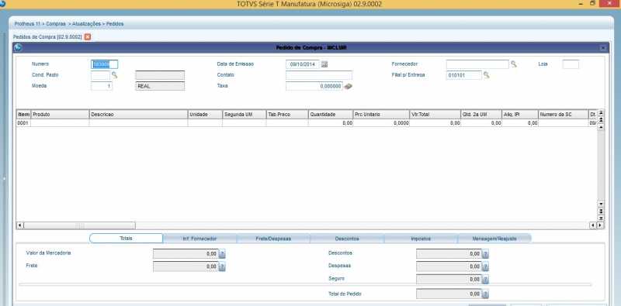Image resolution: width=621 pixels, height=306 pixels.
Task: Switch to the Frete/Despesas tab
Action: coord(273,239)
